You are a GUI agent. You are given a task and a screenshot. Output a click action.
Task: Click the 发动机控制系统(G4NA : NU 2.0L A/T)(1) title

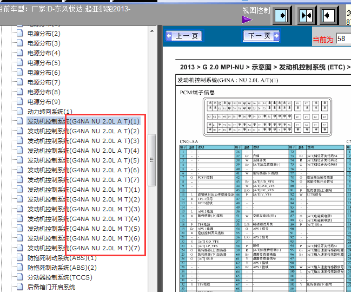click(x=228, y=80)
